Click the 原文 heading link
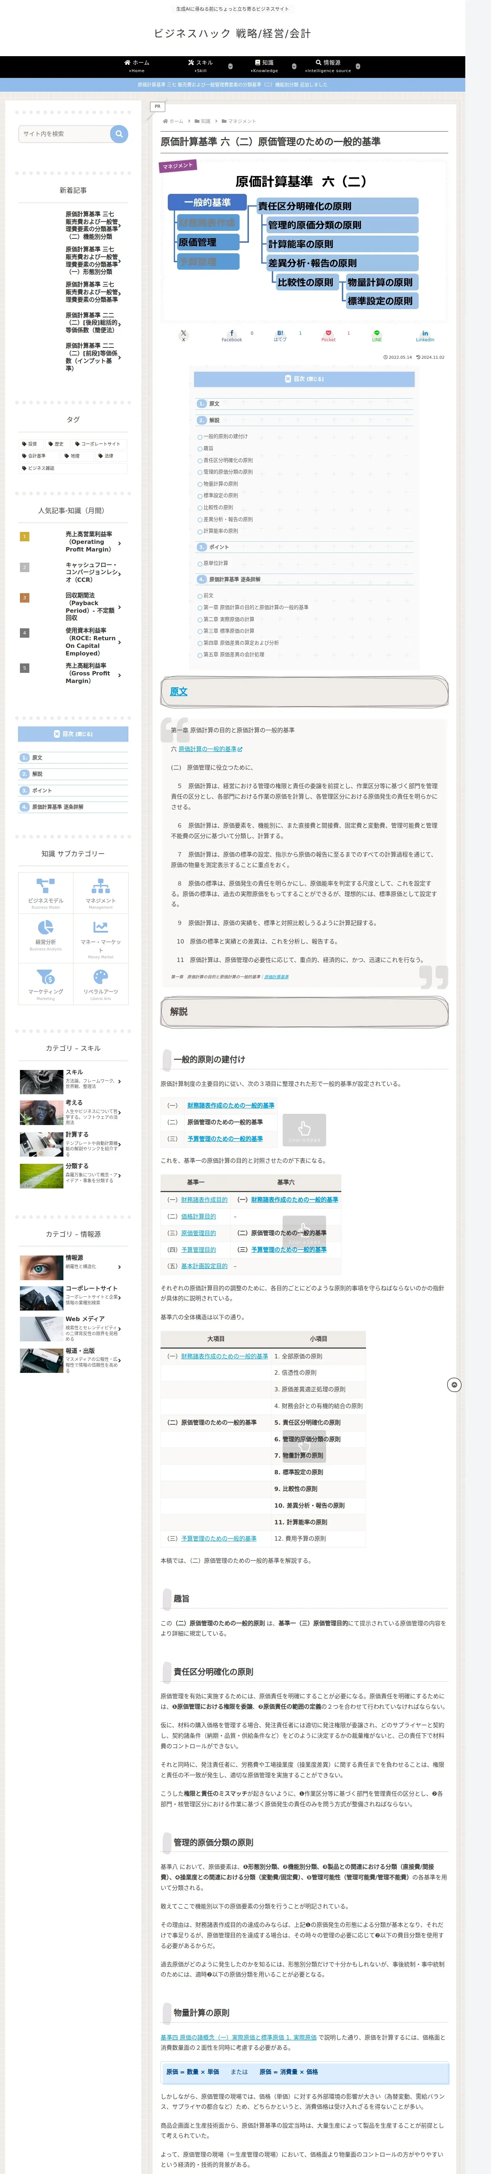 click(179, 691)
